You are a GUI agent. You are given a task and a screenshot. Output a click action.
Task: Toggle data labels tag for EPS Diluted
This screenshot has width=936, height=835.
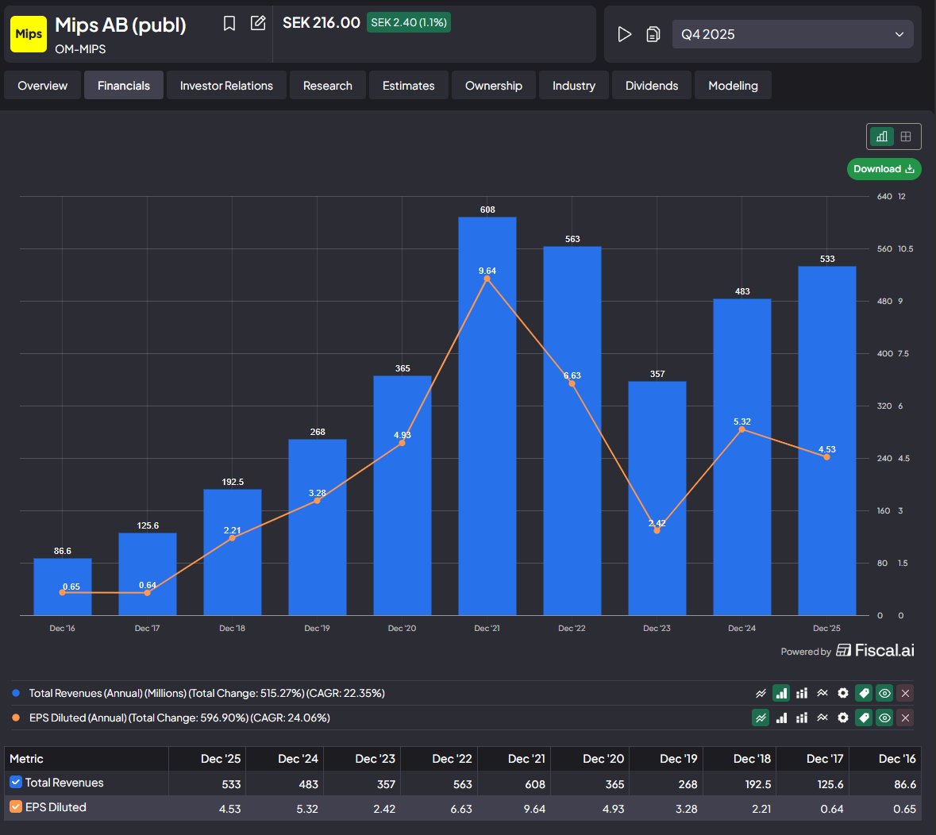(864, 718)
